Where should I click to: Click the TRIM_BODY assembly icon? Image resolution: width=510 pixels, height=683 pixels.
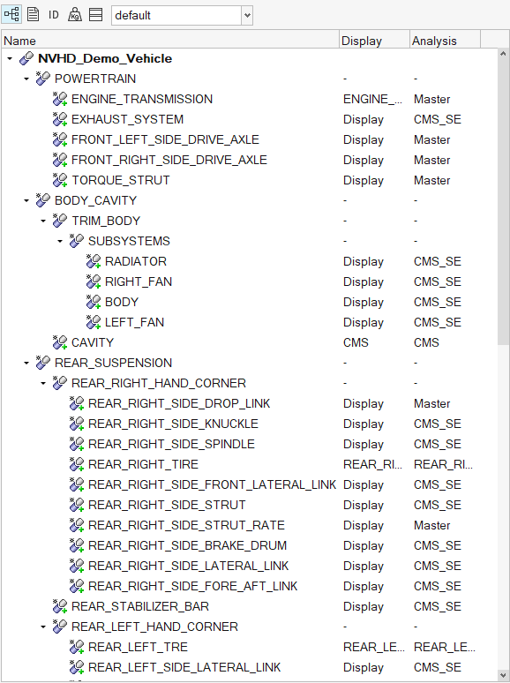[x=60, y=221]
